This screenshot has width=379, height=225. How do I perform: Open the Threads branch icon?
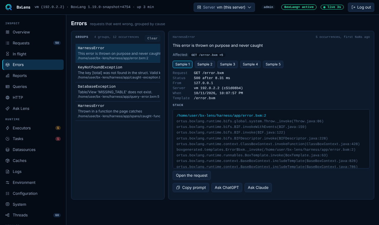(x=7, y=215)
